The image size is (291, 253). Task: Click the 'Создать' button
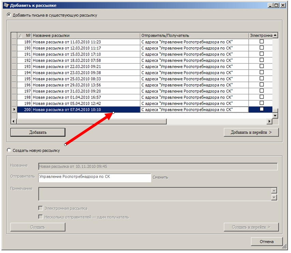pyautogui.click(x=38, y=227)
